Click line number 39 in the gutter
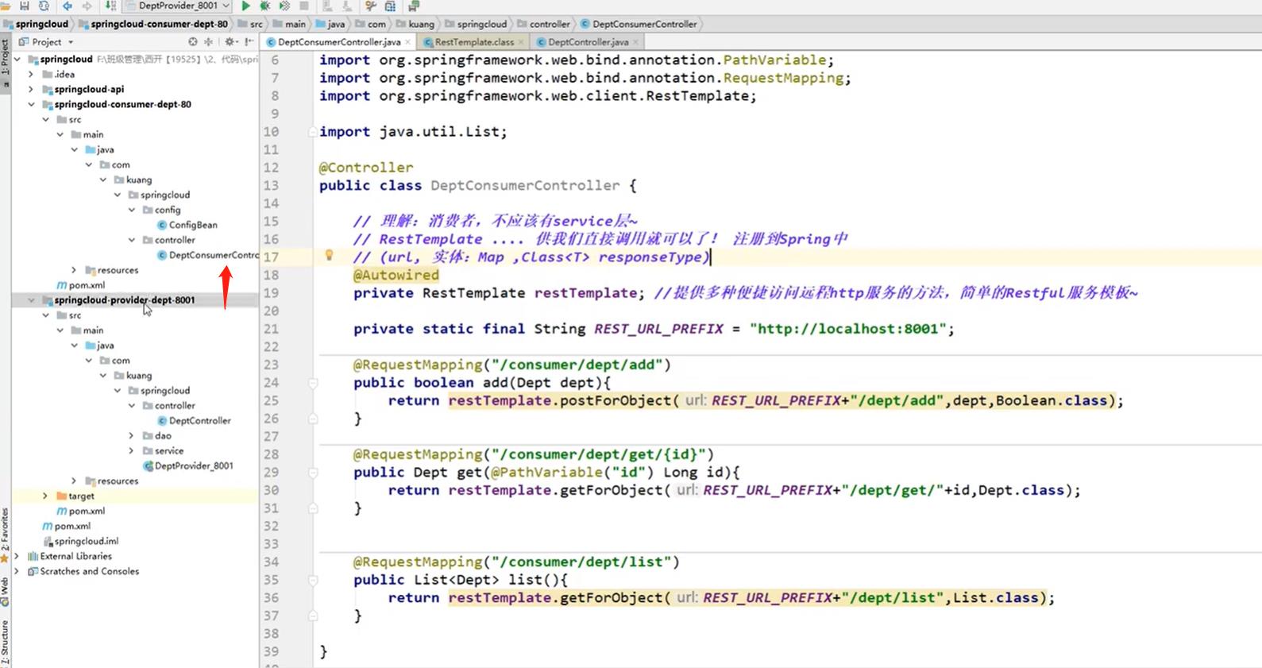 pos(271,651)
